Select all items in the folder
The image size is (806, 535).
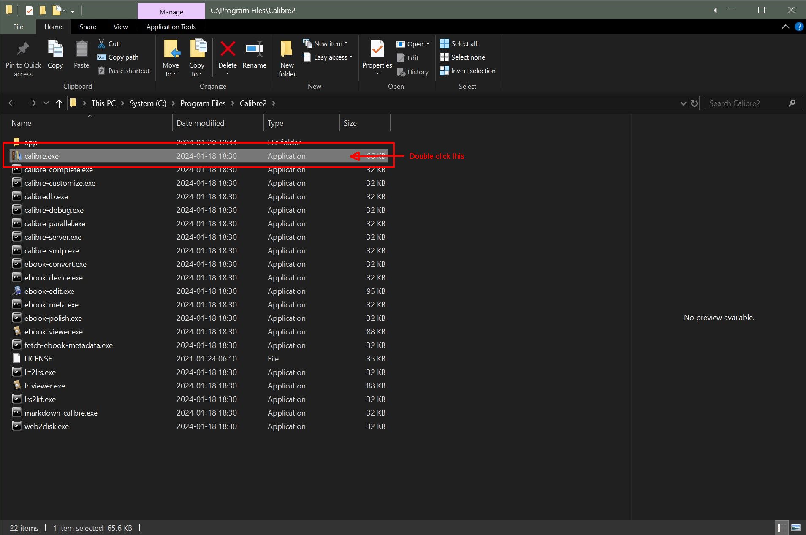coord(459,43)
